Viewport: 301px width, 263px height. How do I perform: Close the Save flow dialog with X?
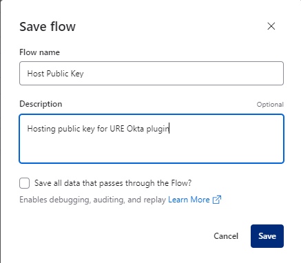[x=271, y=26]
